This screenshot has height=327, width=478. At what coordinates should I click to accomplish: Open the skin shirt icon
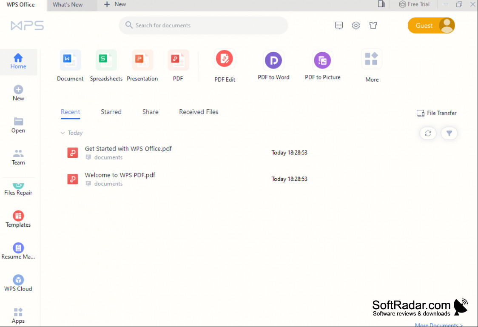[x=373, y=25]
